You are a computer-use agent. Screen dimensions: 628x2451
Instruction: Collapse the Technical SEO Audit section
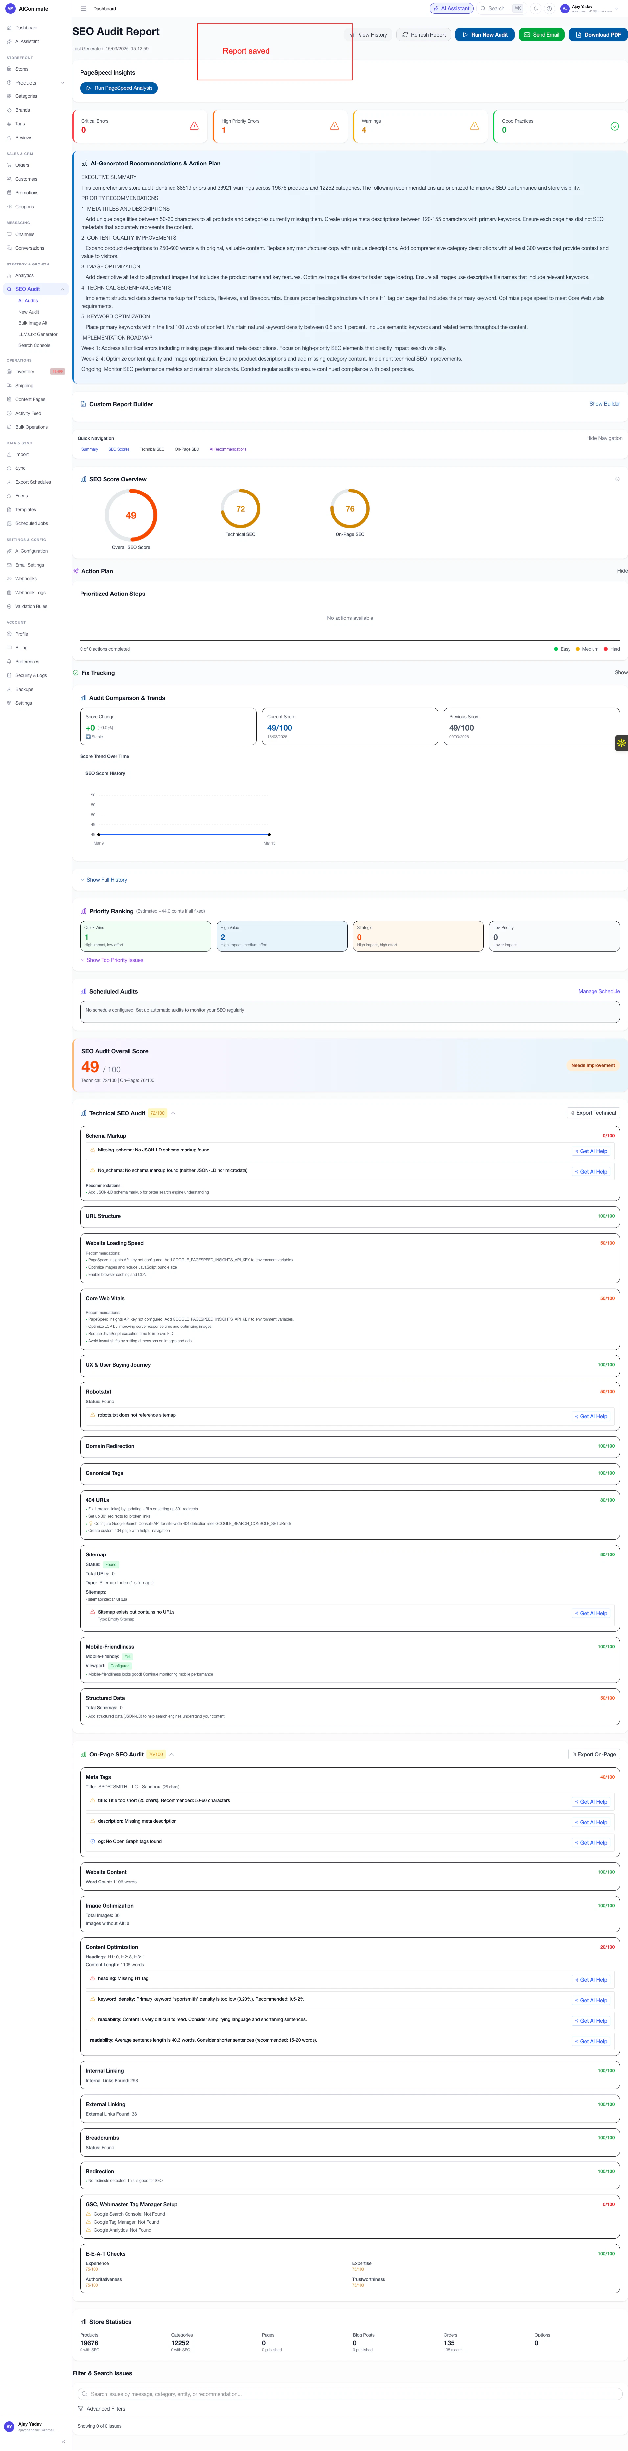[173, 1113]
